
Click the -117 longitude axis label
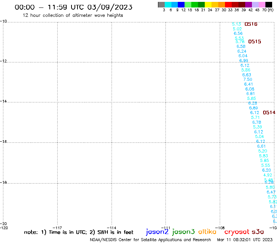[x=57, y=228]
